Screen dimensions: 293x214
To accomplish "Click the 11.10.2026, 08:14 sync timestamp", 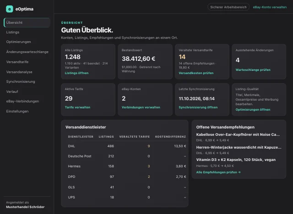I will (196, 98).
